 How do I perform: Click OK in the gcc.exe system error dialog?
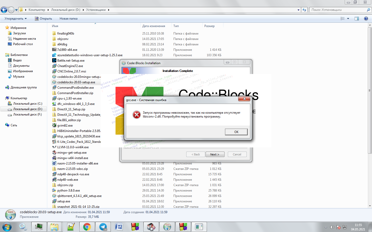pos(236,132)
